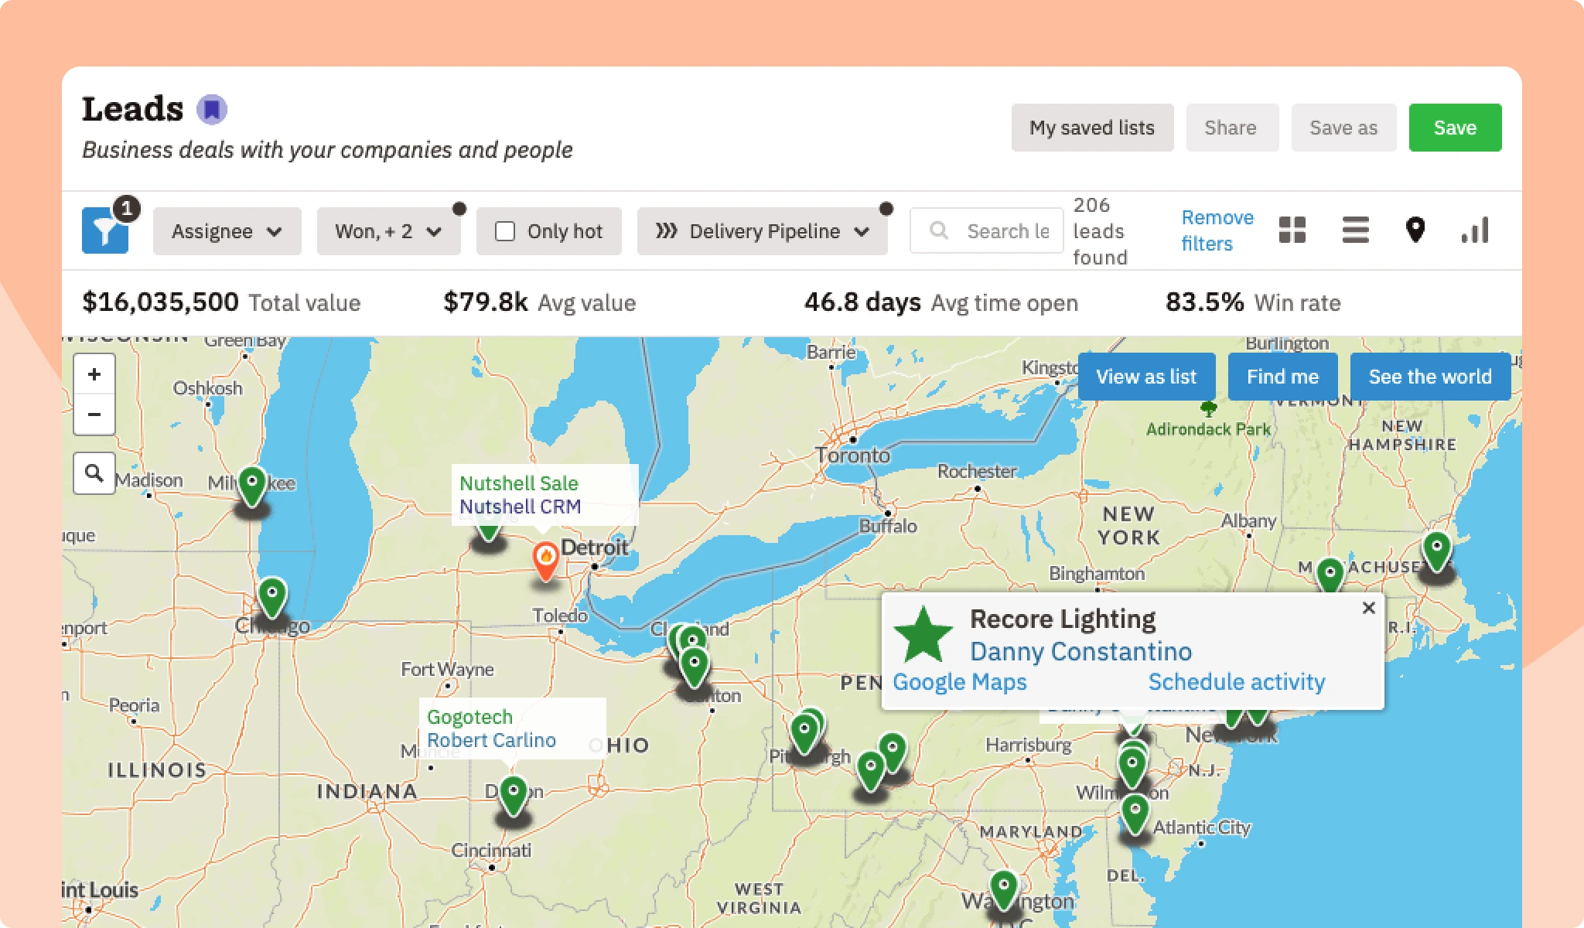Click the purple bookmark icon beside Leads
This screenshot has height=928, width=1584.
tap(211, 110)
